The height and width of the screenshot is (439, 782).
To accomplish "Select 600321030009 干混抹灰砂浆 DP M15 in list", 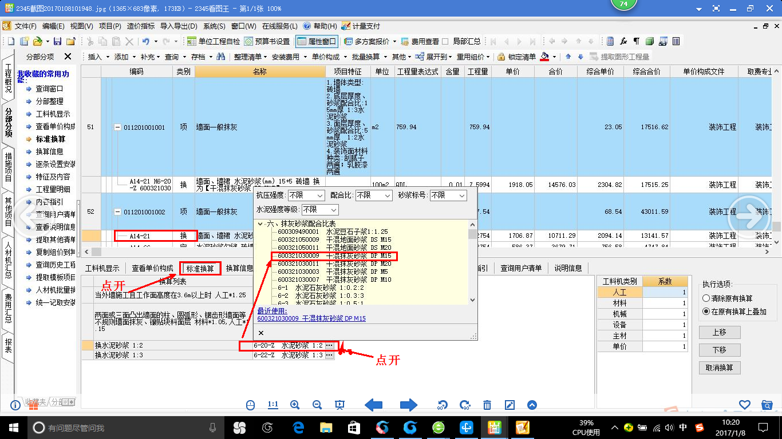I will click(334, 256).
